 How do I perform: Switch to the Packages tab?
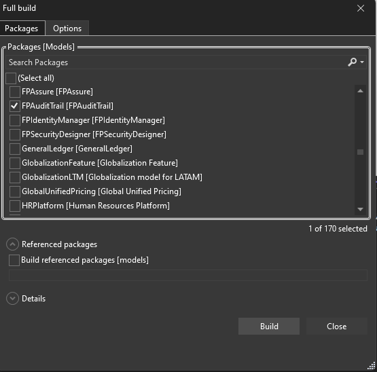[22, 29]
